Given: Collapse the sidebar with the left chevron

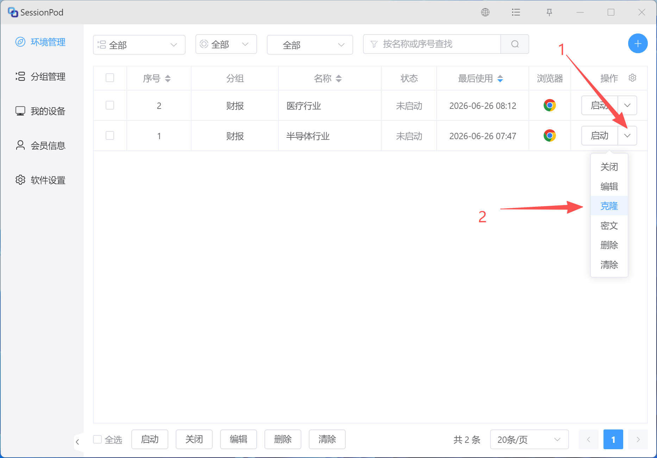Looking at the screenshot, I should tap(77, 442).
